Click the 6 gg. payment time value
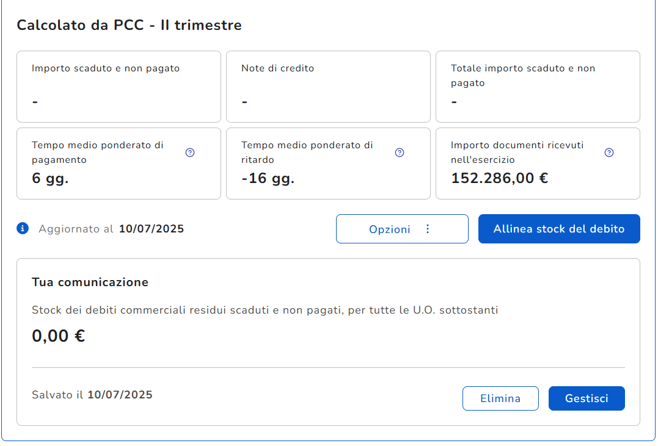Image resolution: width=658 pixels, height=446 pixels. tap(50, 178)
